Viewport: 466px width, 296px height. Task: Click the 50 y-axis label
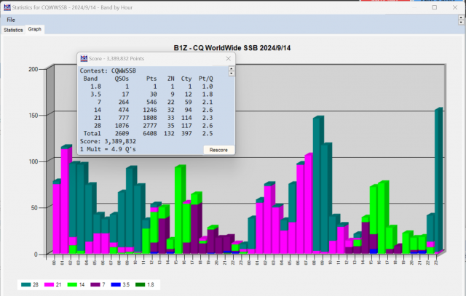tap(35, 208)
